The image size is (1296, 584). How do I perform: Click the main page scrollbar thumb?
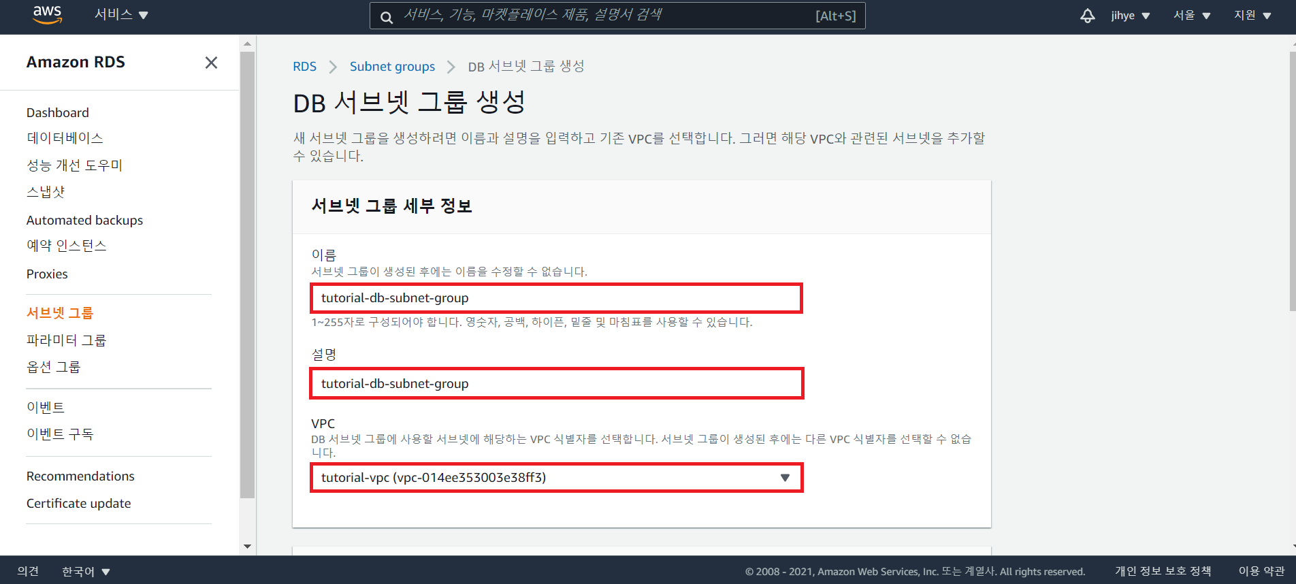tap(1293, 181)
